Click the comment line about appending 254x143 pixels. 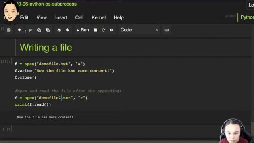(x=68, y=91)
